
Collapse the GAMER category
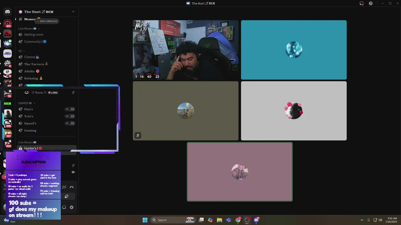[x=27, y=103]
